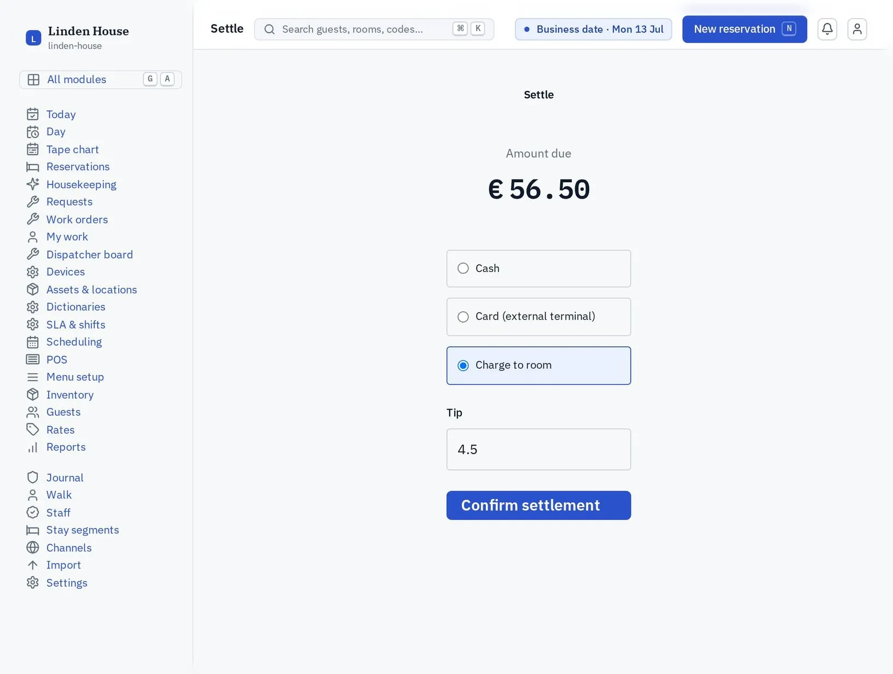This screenshot has height=674, width=893.
Task: Open the notifications bell icon
Action: (x=827, y=29)
